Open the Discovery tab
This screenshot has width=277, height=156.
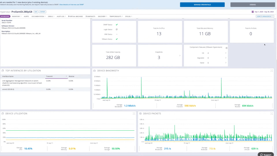(x=102, y=16)
